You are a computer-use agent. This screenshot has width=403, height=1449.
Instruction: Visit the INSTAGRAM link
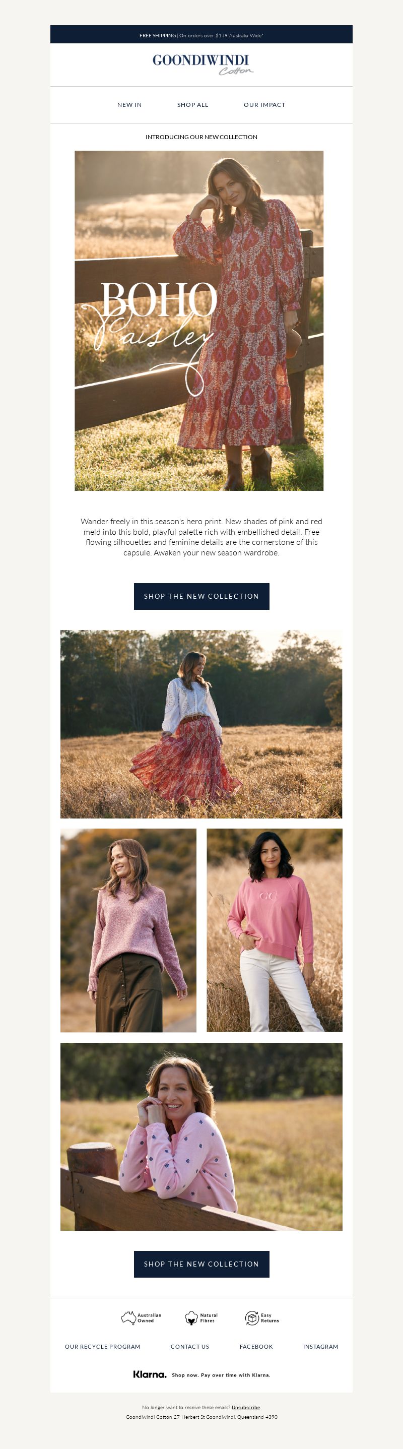click(x=320, y=1347)
